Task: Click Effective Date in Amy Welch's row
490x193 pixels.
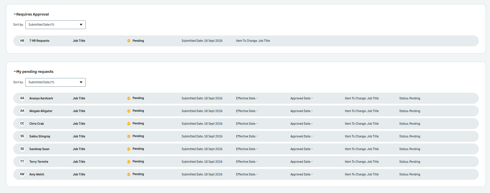Action: [x=247, y=175]
